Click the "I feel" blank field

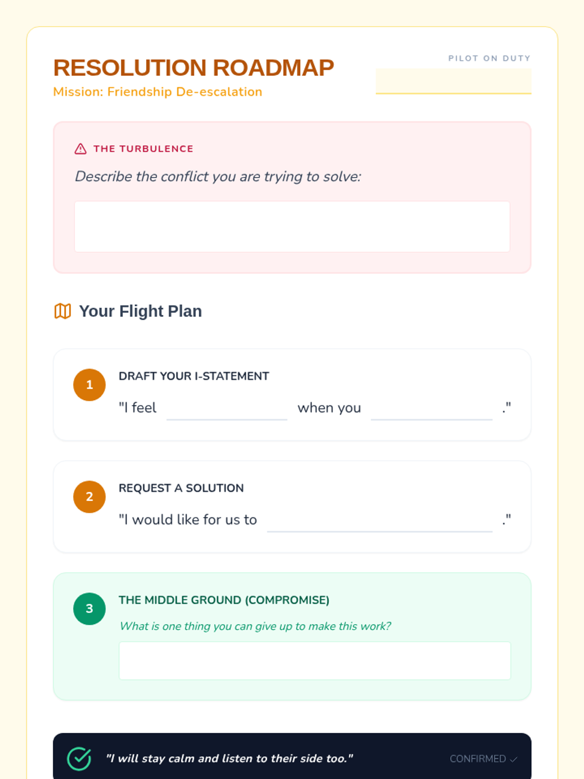pos(227,408)
